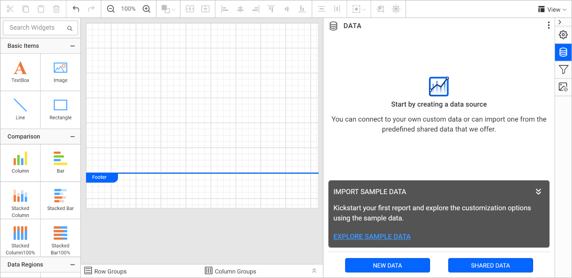This screenshot has height=278, width=572.
Task: Collapse the Comparison category
Action: [x=73, y=137]
